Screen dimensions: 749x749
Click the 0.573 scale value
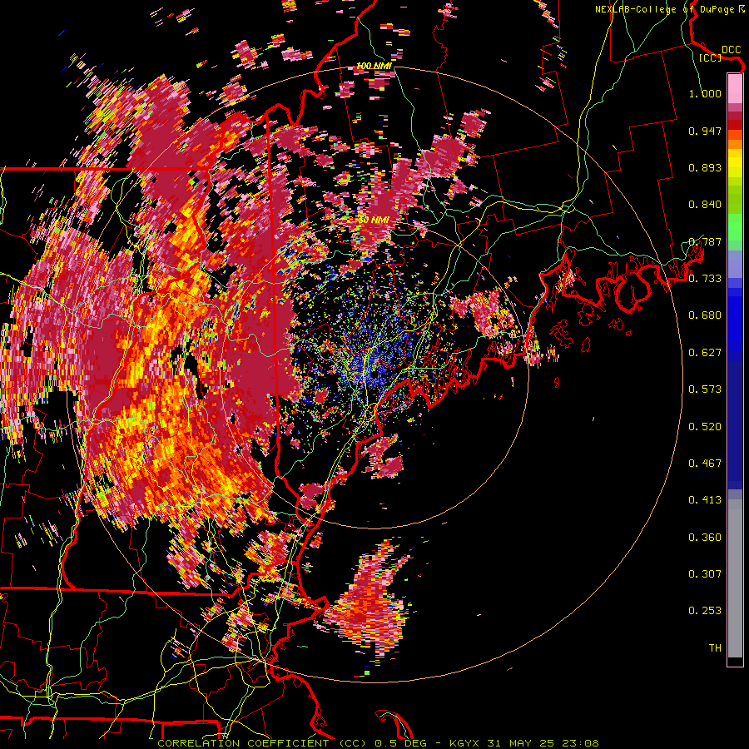(x=705, y=389)
